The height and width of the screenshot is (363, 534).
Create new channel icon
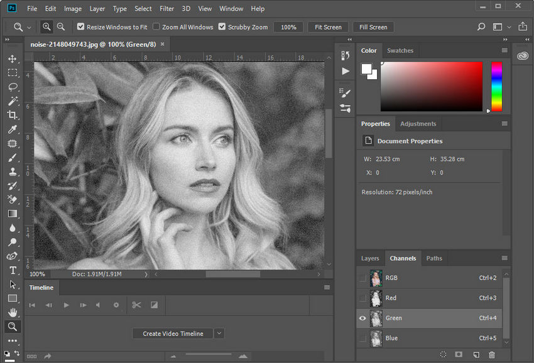pyautogui.click(x=476, y=354)
